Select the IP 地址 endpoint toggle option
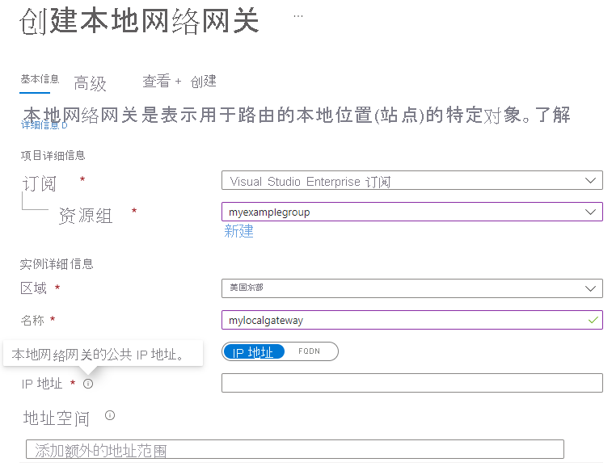 click(x=253, y=352)
